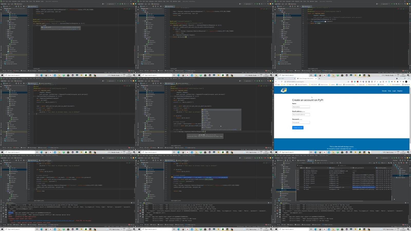
Task: Open Terminal tool tab in top-left frame
Action: (x=23, y=71)
